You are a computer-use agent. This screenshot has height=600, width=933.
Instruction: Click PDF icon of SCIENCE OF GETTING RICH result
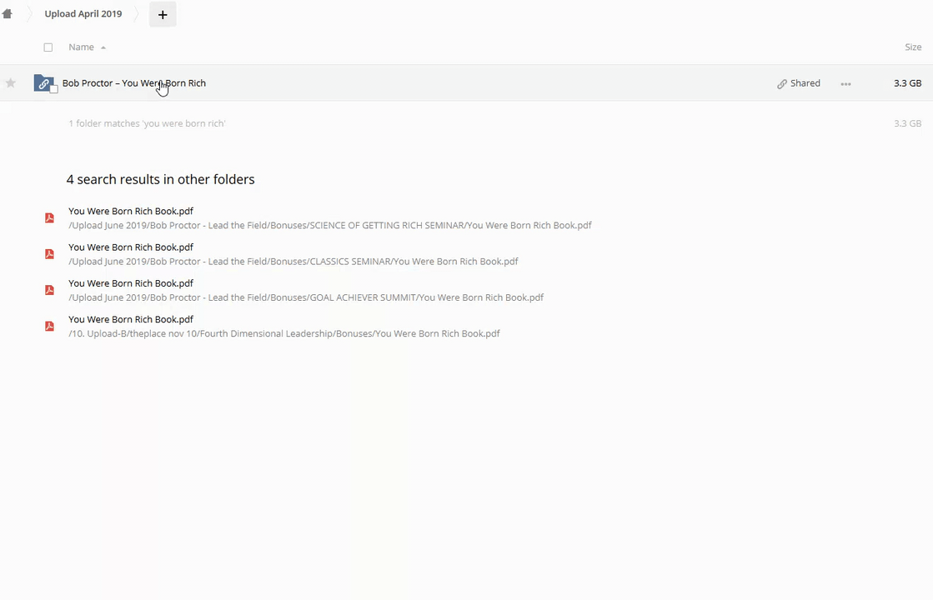49,218
